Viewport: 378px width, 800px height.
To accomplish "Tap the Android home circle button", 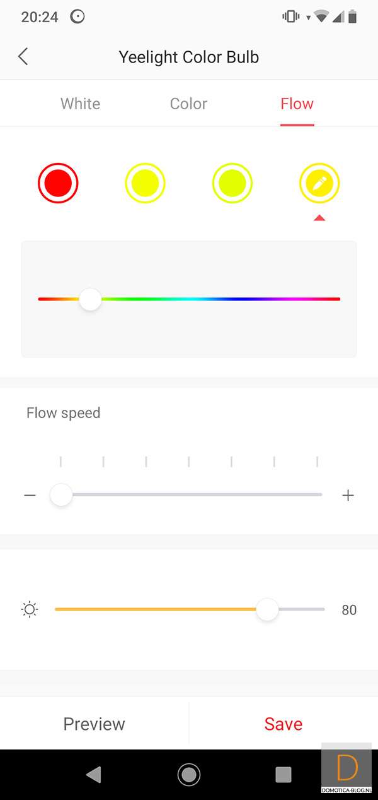I will pos(188,775).
